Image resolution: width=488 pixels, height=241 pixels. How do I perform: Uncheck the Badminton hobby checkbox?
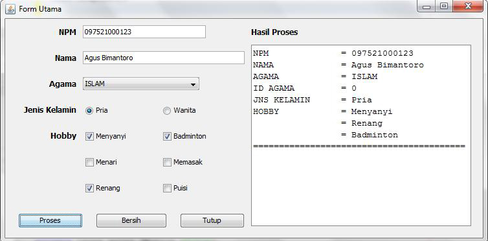tap(167, 137)
